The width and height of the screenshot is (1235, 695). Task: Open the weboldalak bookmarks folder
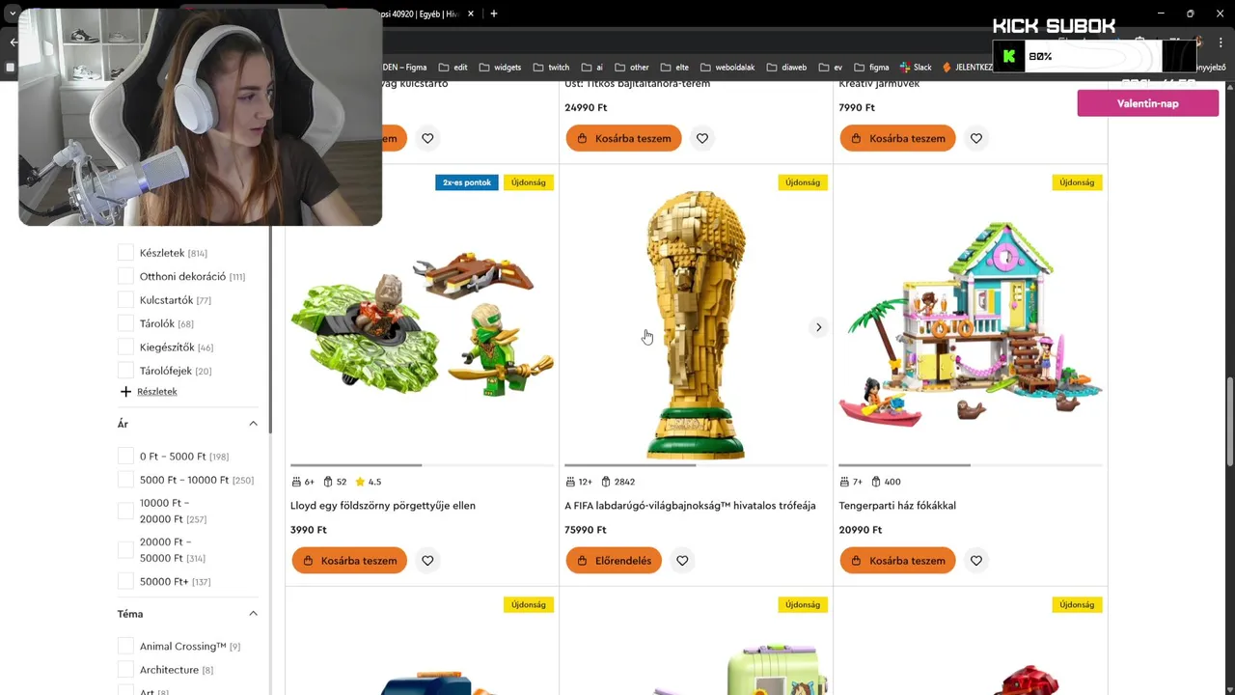[728, 68]
